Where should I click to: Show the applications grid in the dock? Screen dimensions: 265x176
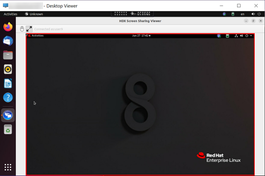[x=8, y=167]
